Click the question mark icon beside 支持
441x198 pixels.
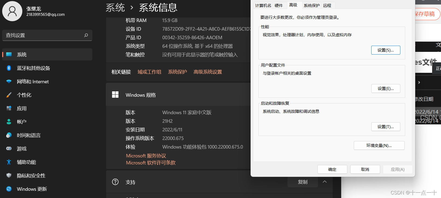115,182
